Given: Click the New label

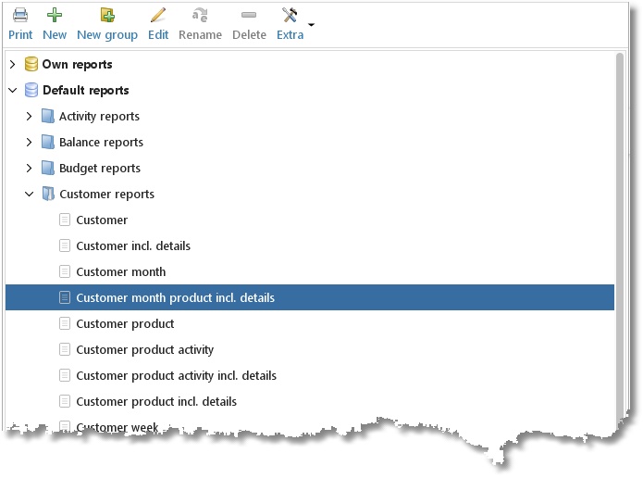Looking at the screenshot, I should click(x=55, y=35).
